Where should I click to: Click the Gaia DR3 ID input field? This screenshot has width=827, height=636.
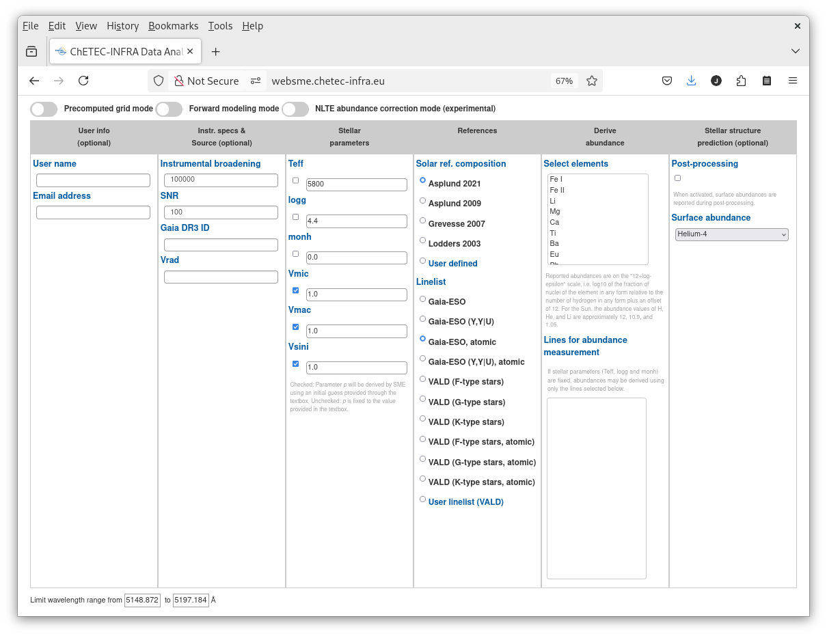pos(221,245)
